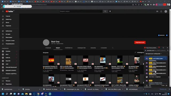The image size is (171, 96).
Task: Open the Упорядочить sort dropdown
Action: tap(139, 53)
